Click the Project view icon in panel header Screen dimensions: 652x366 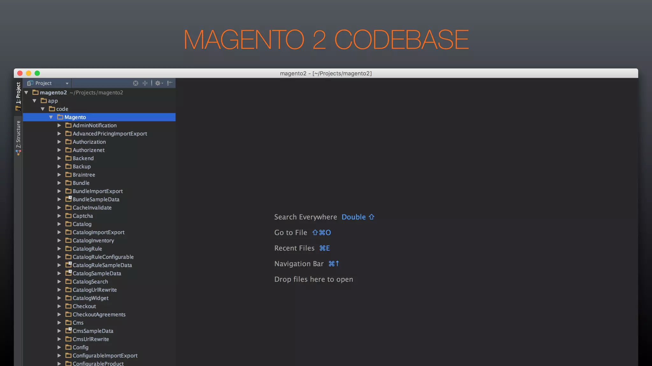(x=30, y=83)
